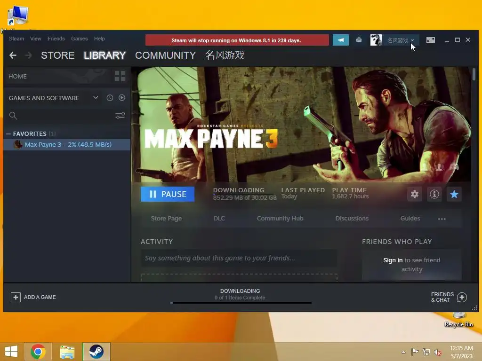
Task: Click the Max Payne 3 game icon
Action: [x=18, y=145]
